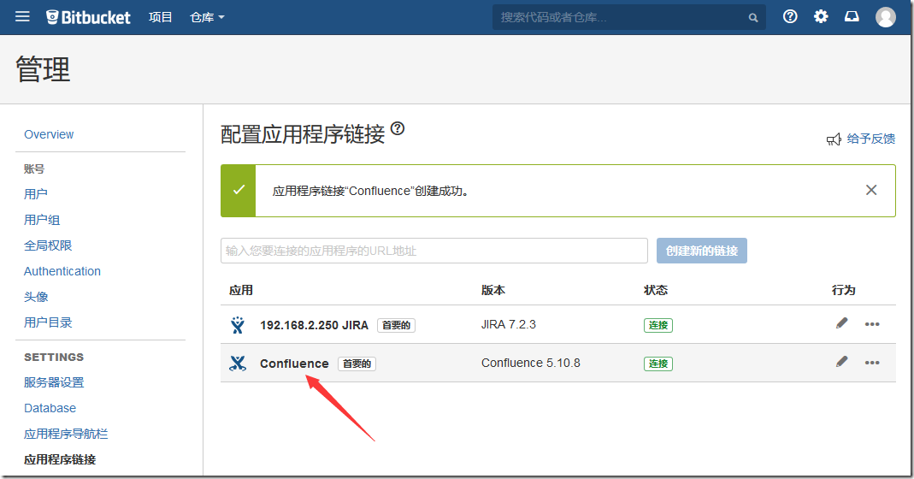Click the application URL input field
This screenshot has height=479, width=914.
pos(434,251)
